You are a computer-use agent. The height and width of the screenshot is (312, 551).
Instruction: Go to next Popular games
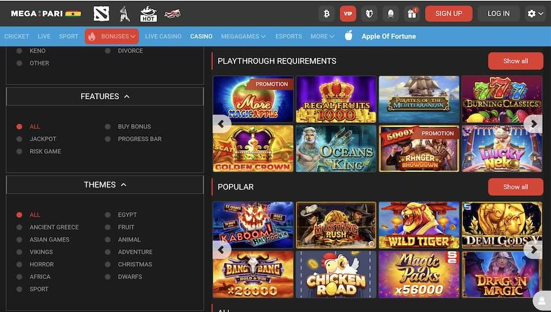533,250
